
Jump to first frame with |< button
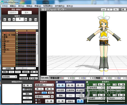tap(5, 20)
